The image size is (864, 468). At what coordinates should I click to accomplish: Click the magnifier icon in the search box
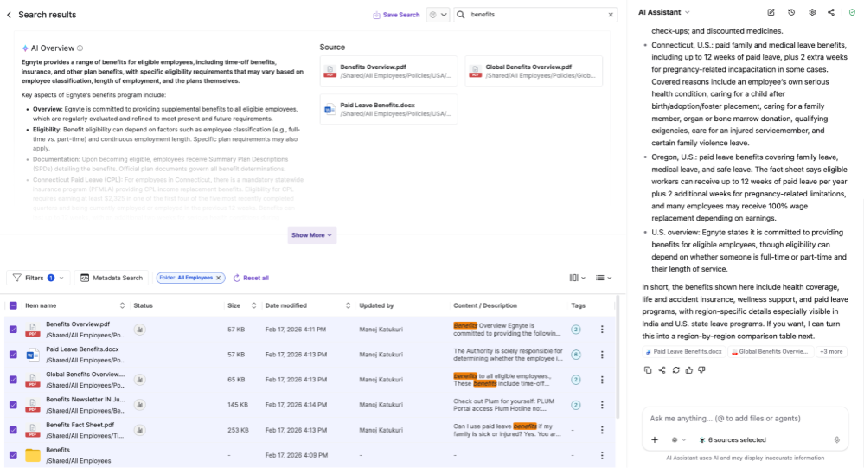461,15
